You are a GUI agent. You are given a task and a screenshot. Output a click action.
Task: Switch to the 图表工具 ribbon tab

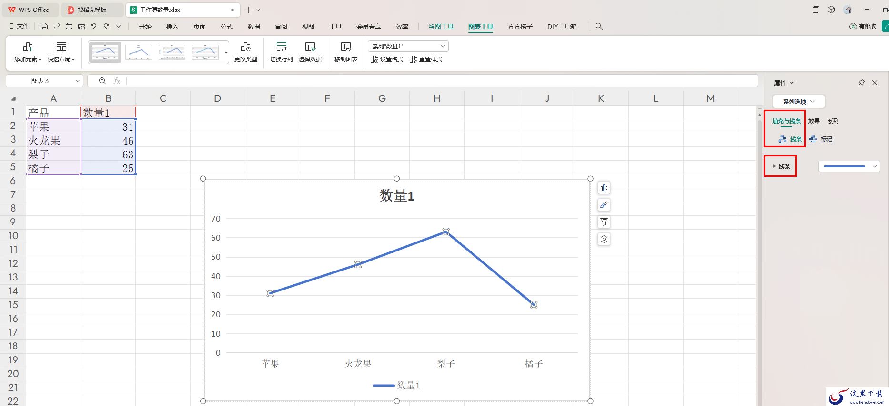(x=480, y=27)
